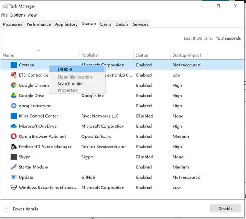Click the Fewer details label
246x219 pixels.
click(25, 209)
